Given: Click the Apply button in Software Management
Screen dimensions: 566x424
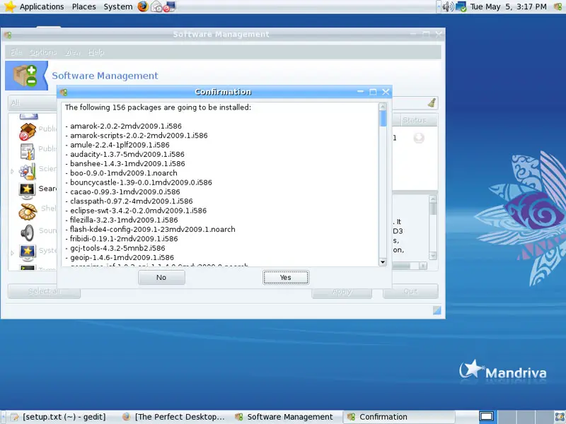Looking at the screenshot, I should click(342, 291).
